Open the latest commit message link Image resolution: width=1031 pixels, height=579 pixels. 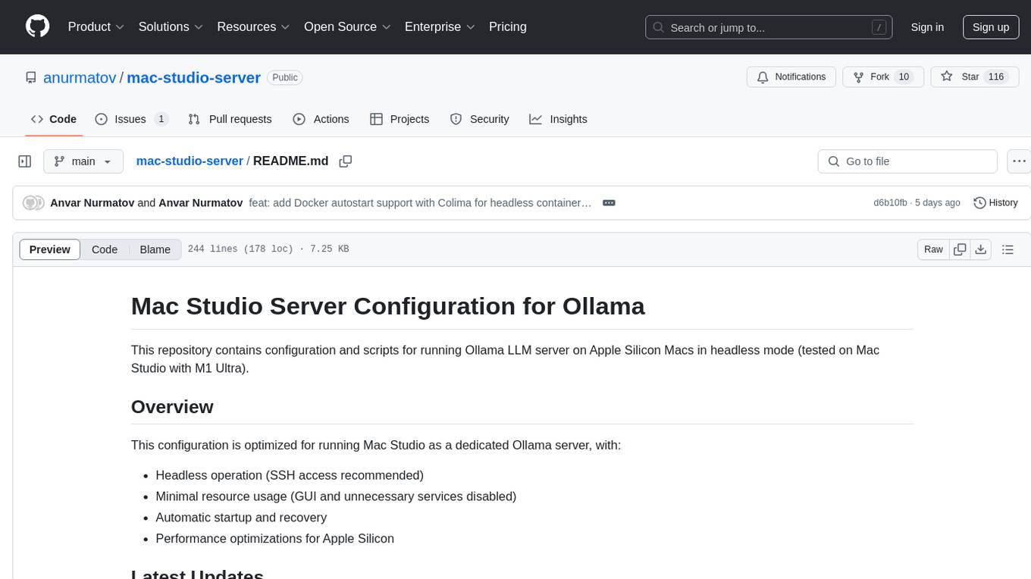[420, 203]
